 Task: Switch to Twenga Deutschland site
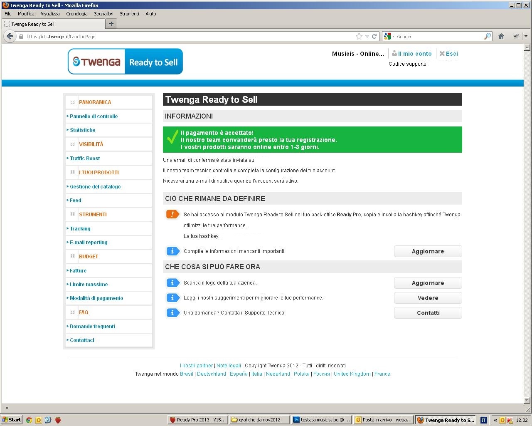[212, 374]
